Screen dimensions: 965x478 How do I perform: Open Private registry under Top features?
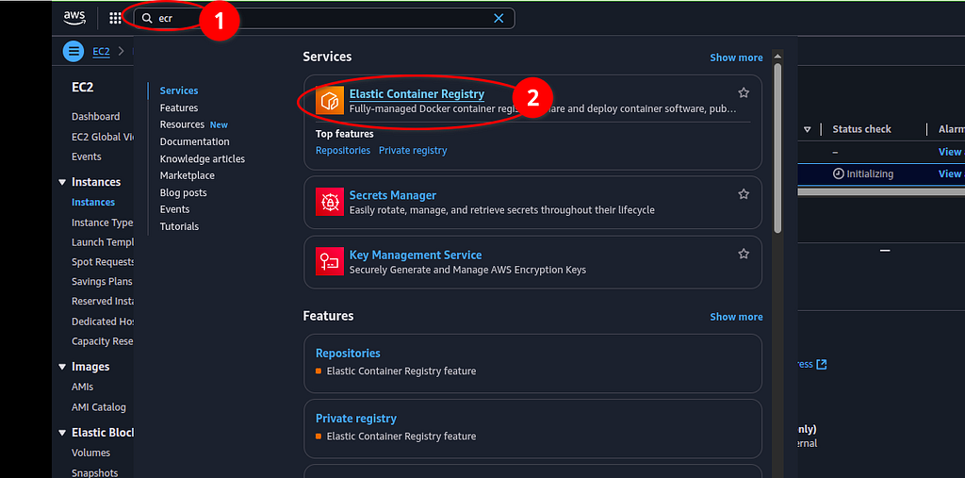click(x=413, y=150)
